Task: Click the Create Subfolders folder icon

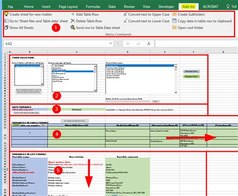Action: tap(174, 14)
